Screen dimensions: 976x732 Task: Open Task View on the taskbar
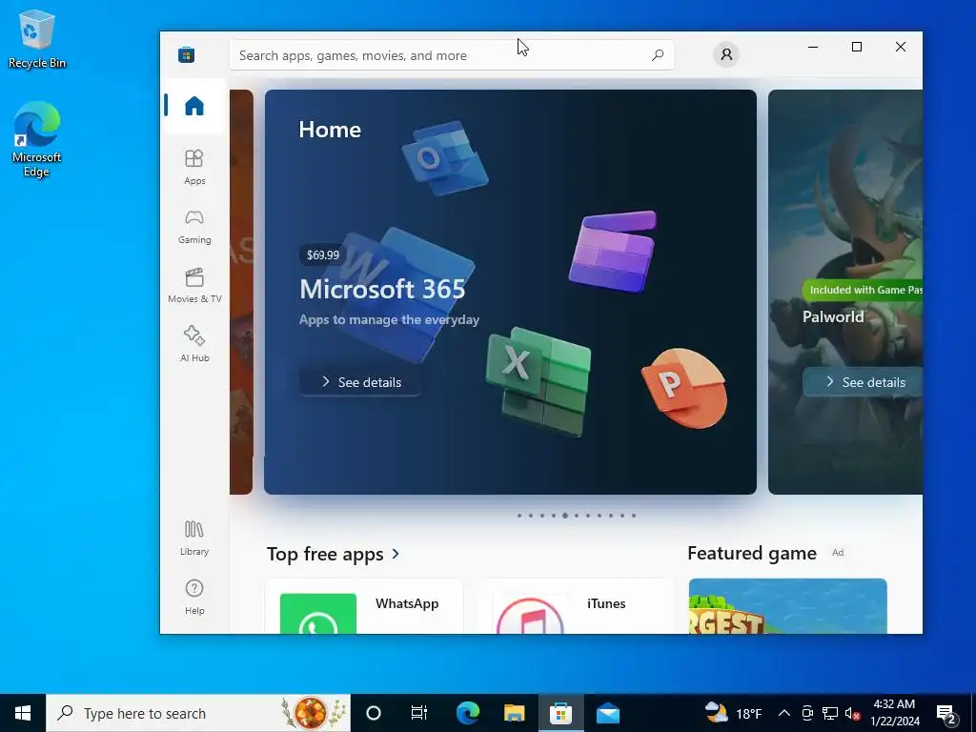click(x=419, y=713)
